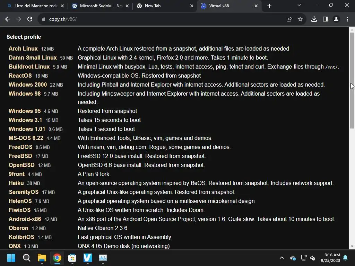Start the HelenOS profile
Viewport: 355px width, 266px height.
pos(20,201)
